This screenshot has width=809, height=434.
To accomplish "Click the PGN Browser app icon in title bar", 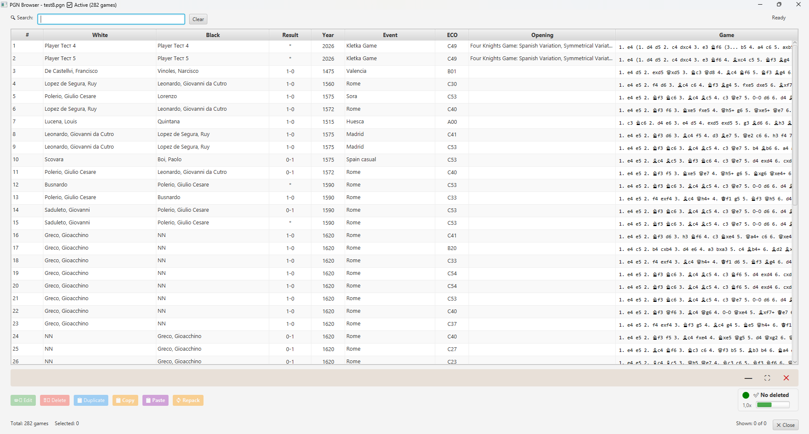I will coord(4,5).
